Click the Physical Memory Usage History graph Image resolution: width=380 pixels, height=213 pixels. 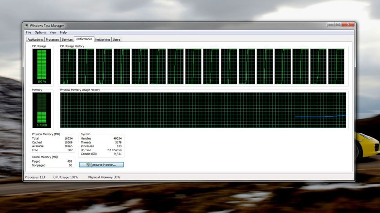tap(203, 110)
